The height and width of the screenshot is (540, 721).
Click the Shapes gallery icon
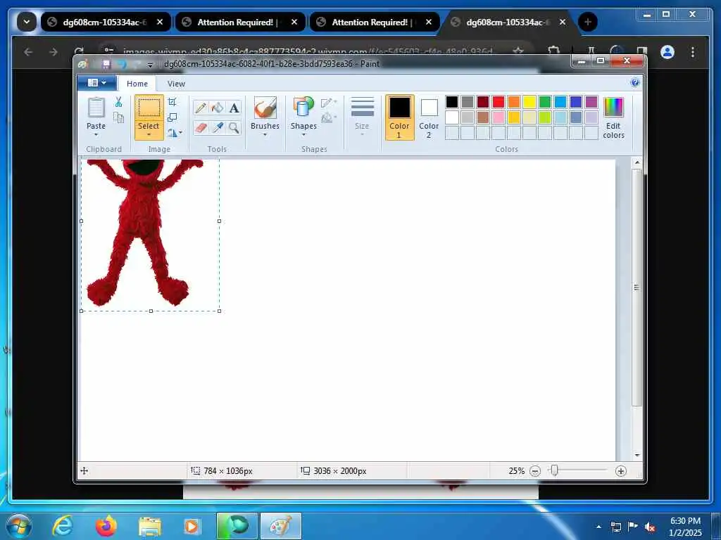pyautogui.click(x=303, y=108)
